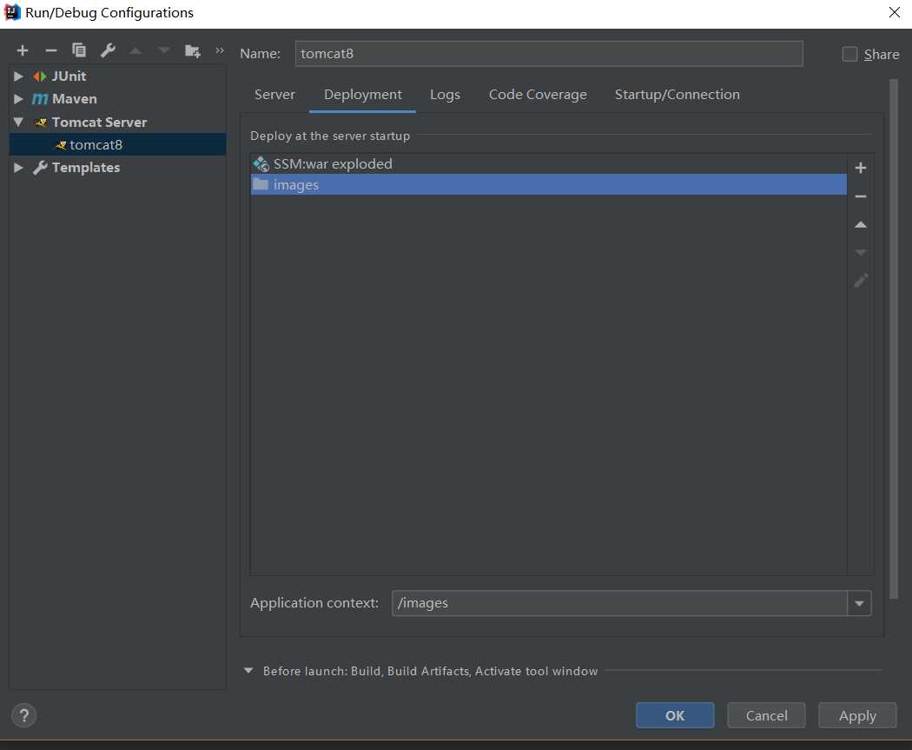Click the SSM war exploded artifact icon

[x=261, y=164]
